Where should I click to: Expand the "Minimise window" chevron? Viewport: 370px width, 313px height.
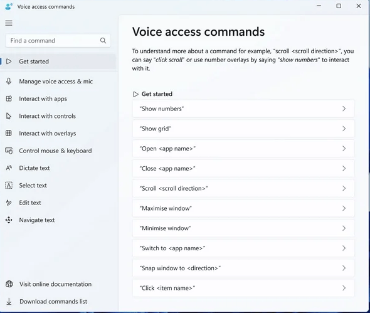tap(344, 228)
